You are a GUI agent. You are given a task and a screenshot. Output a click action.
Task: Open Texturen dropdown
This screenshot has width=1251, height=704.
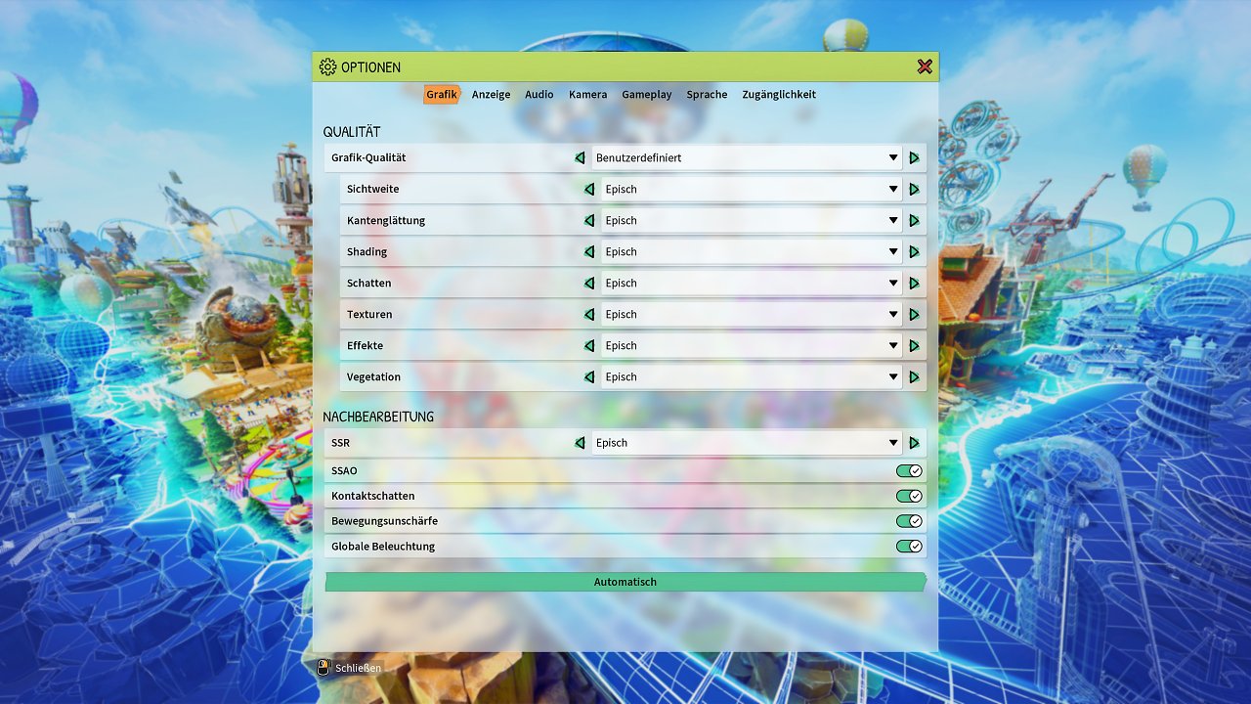click(752, 314)
